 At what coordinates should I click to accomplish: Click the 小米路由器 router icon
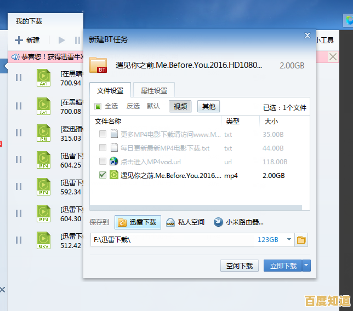click(218, 222)
